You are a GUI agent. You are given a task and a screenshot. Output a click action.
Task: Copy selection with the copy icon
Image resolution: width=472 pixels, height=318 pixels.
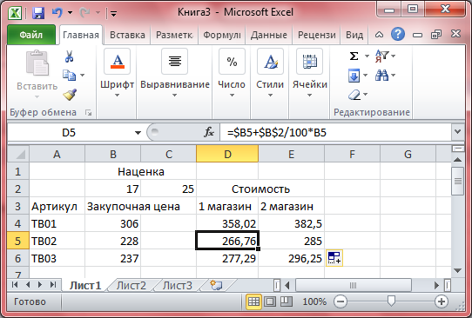tap(70, 75)
